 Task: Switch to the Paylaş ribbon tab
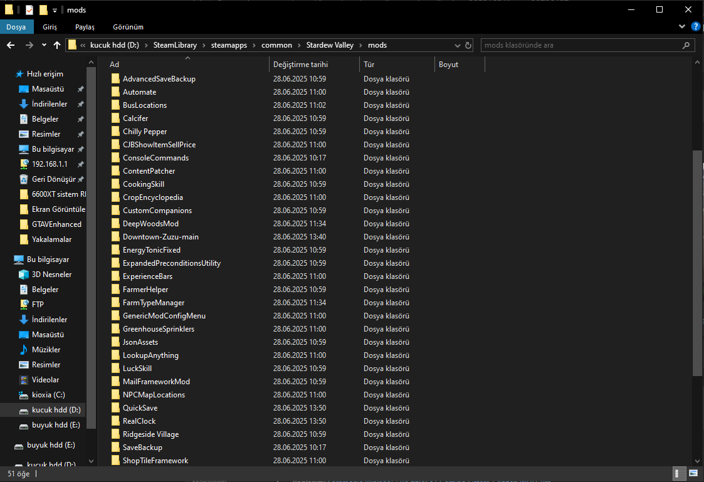[x=85, y=27]
